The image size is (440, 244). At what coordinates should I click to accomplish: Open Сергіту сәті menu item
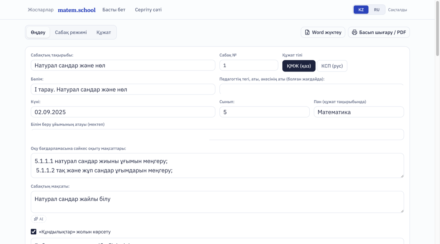(x=148, y=10)
